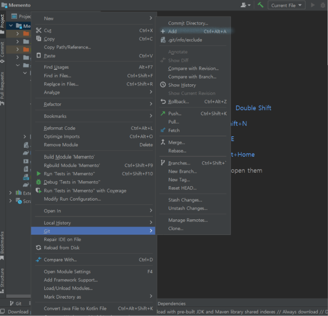Viewport: 328px width, 316px height.
Task: Open the Project tool window stripe
Action: pos(2,24)
